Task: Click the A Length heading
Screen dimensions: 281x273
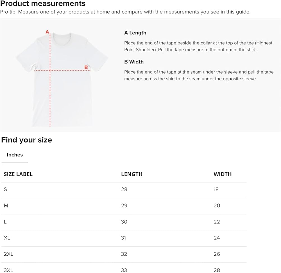Action: coord(135,33)
